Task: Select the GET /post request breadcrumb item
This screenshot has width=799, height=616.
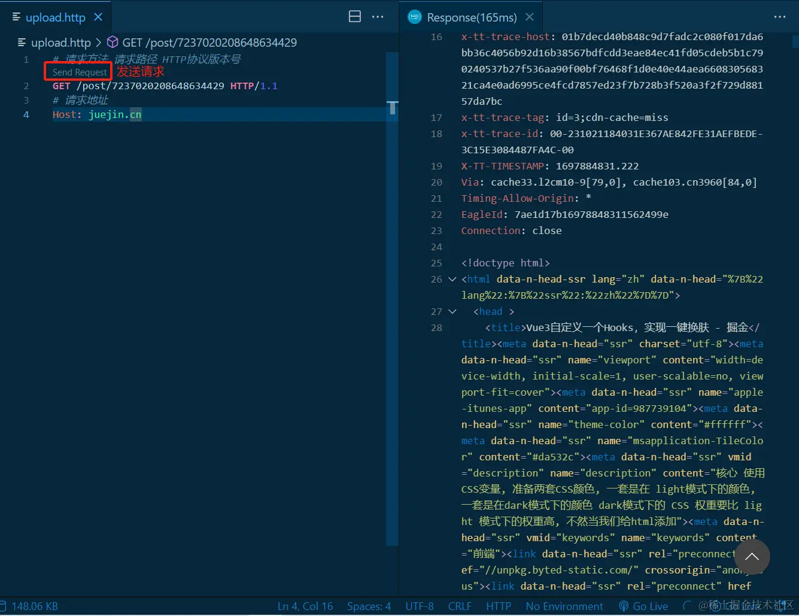Action: (x=209, y=43)
